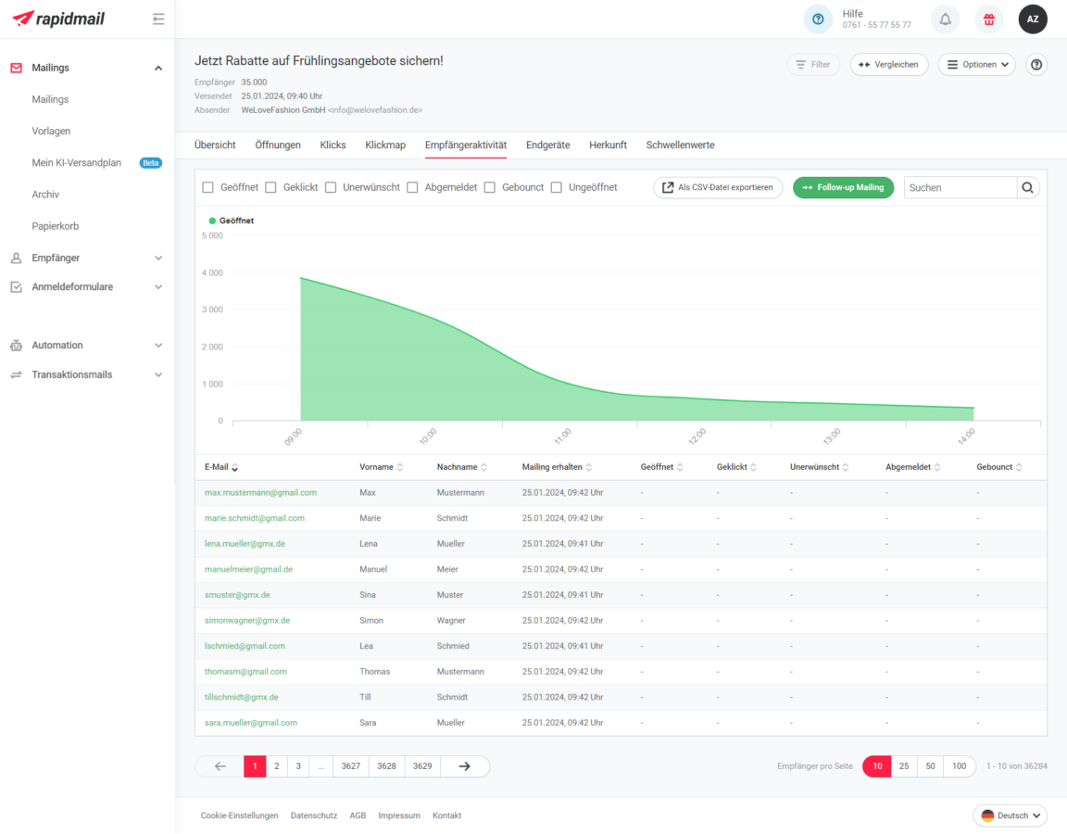Focus the Suchen search field
This screenshot has height=834, width=1067.
click(960, 187)
